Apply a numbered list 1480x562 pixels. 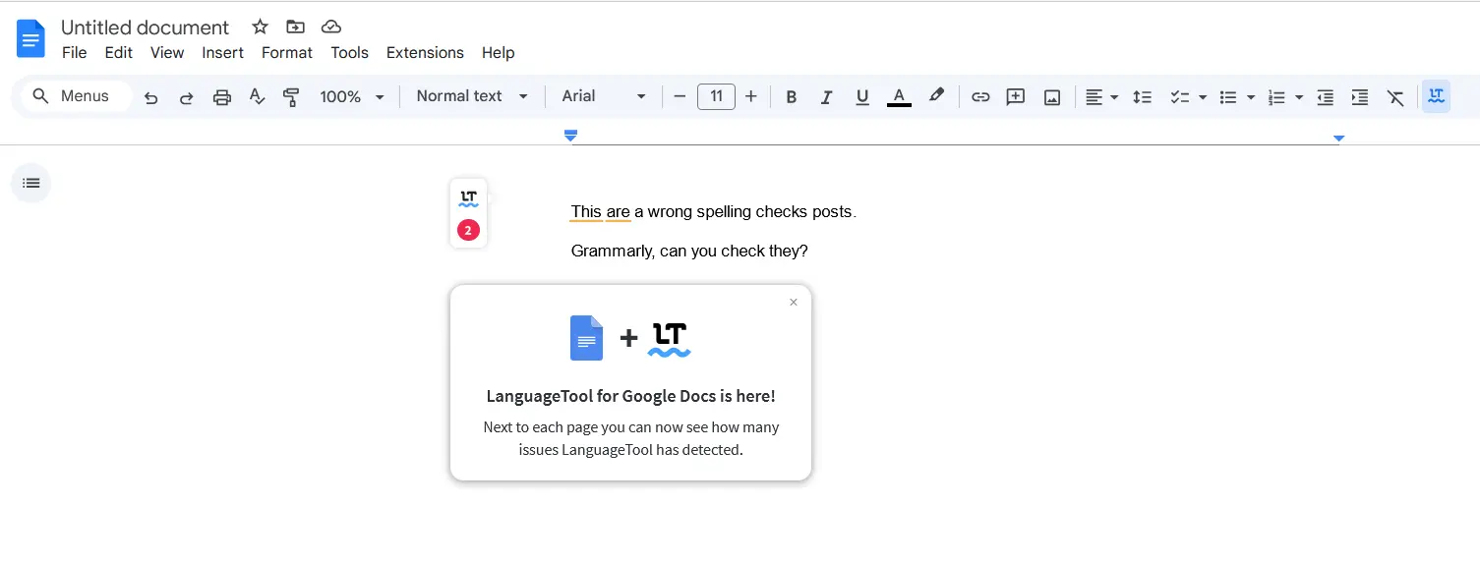(x=1276, y=96)
